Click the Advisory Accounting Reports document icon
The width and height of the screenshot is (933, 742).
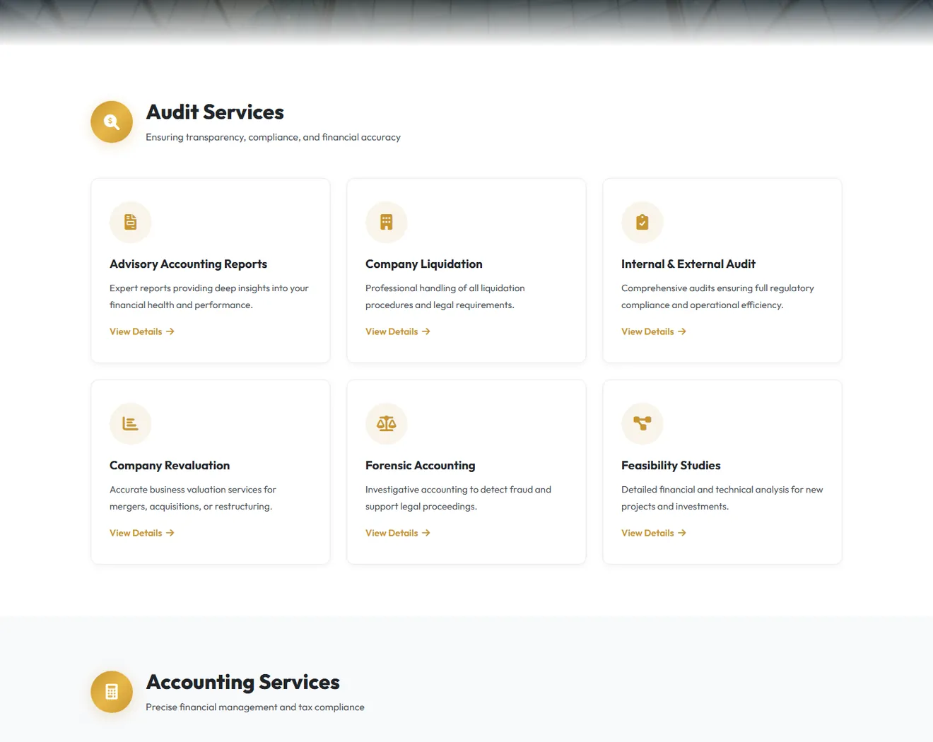131,222
